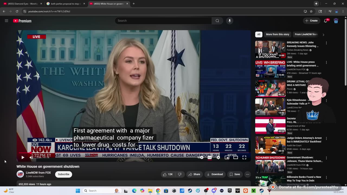The width and height of the screenshot is (347, 195).
Task: Show next filter chips with arrow
Action: [x=323, y=35]
